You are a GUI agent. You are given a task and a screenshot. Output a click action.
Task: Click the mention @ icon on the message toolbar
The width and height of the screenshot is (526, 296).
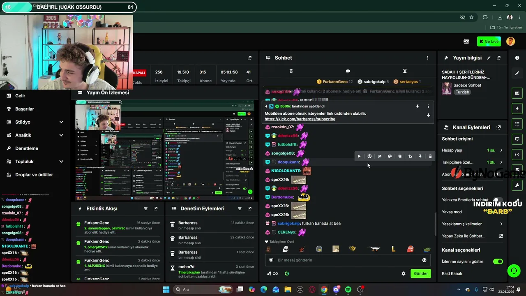390,156
